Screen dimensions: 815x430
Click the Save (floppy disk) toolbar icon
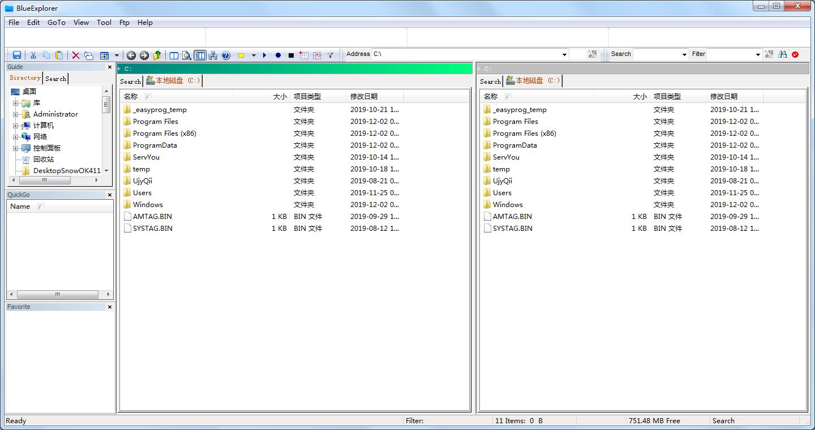pyautogui.click(x=17, y=55)
